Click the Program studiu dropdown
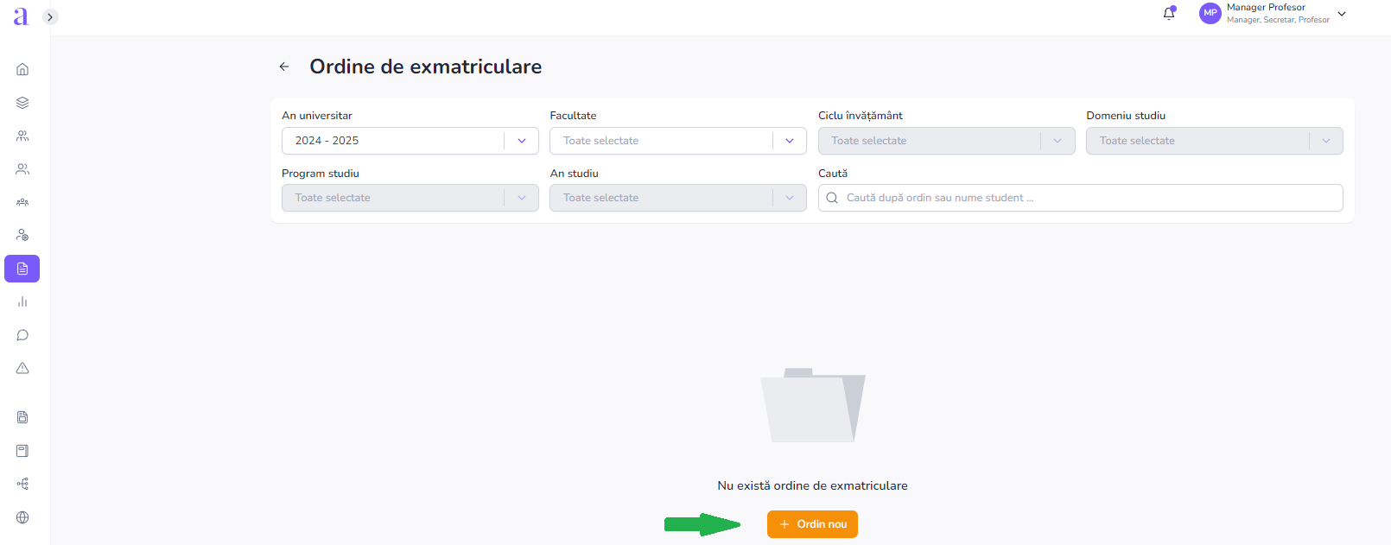1391x545 pixels. [x=410, y=198]
